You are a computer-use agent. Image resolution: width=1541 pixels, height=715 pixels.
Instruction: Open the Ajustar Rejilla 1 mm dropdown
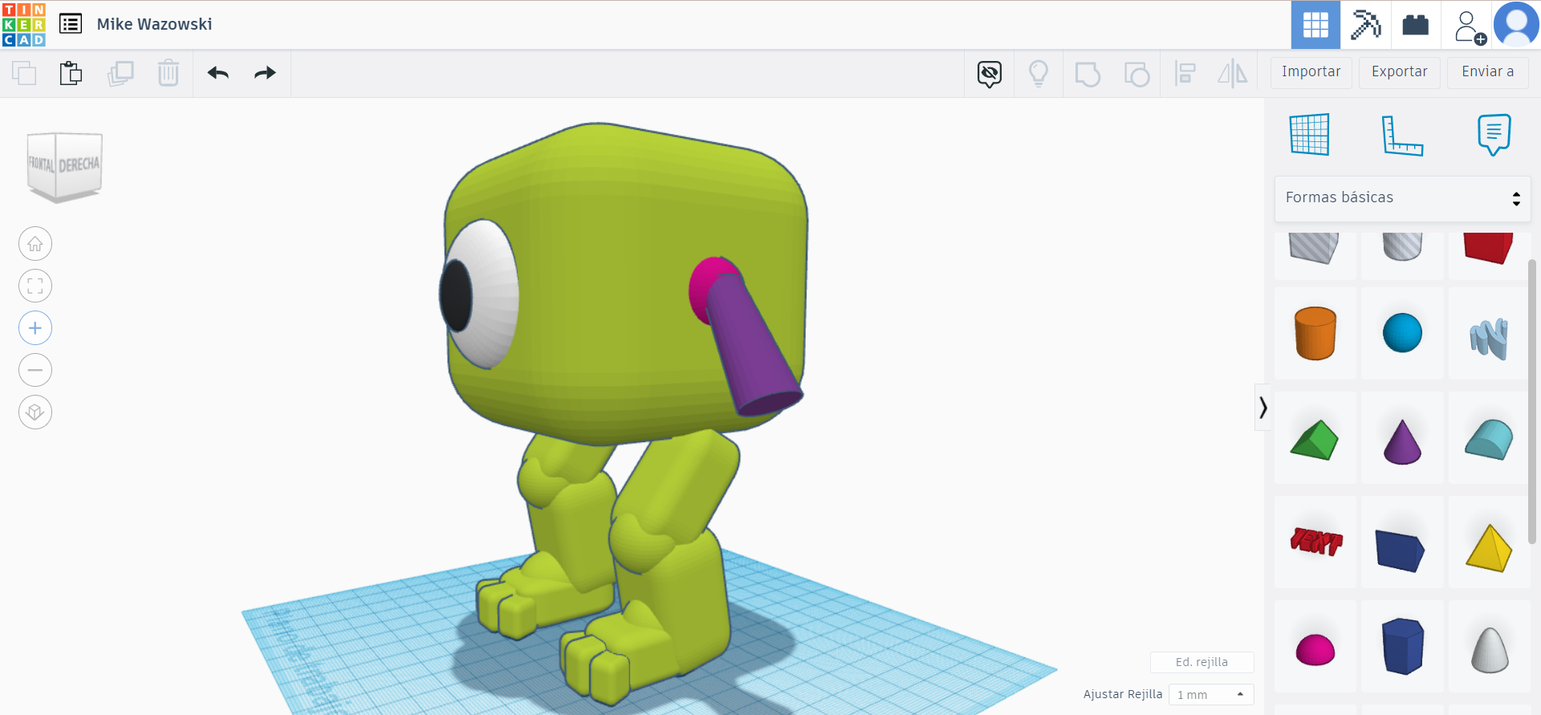click(1211, 694)
